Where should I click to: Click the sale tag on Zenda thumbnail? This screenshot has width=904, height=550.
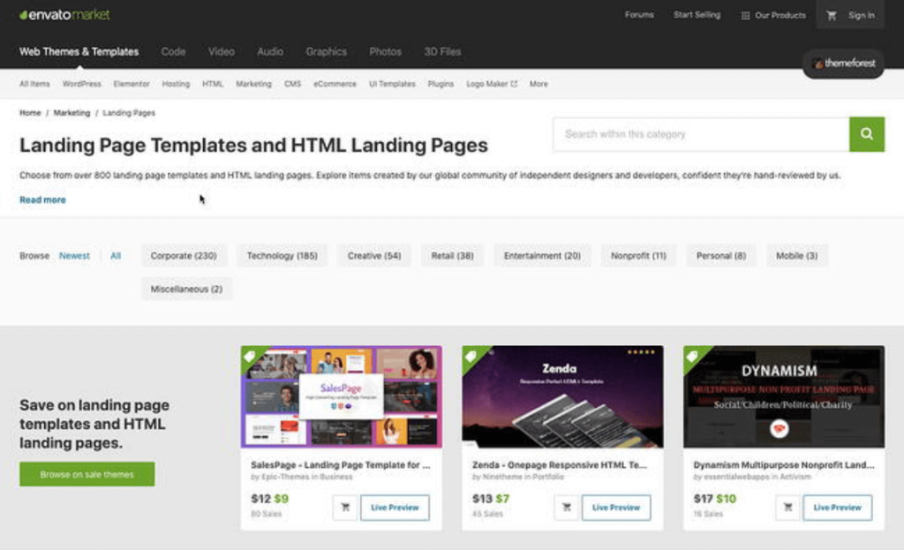[x=471, y=356]
